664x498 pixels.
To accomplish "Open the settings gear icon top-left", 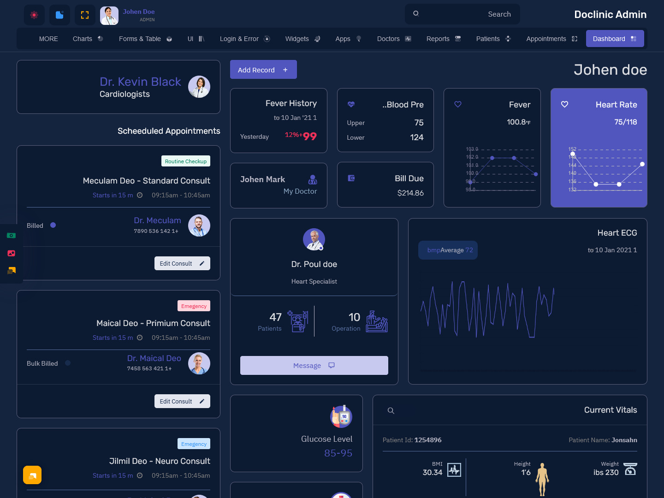I will (x=34, y=15).
